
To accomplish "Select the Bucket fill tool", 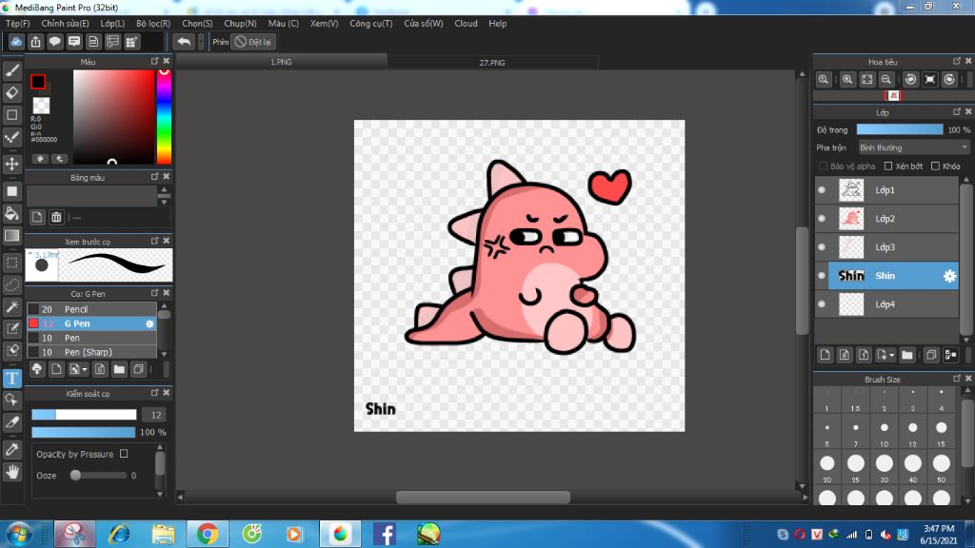I will point(11,214).
